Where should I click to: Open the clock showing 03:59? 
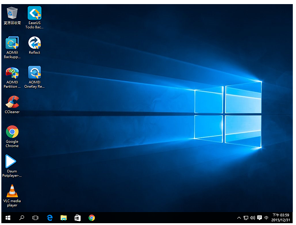coord(281,218)
